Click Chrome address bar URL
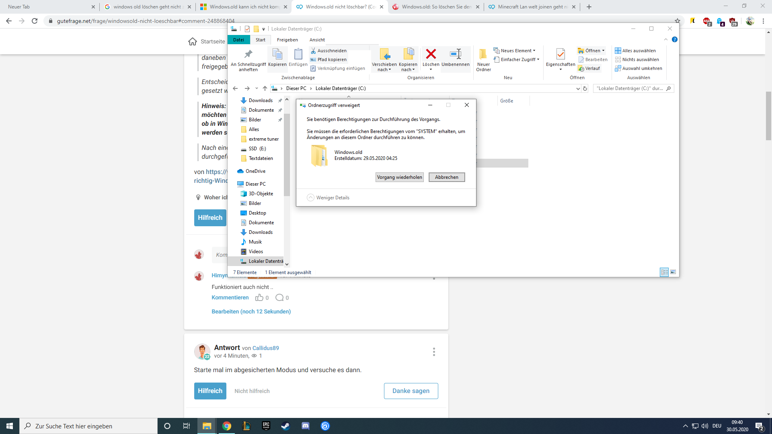 [x=146, y=21]
